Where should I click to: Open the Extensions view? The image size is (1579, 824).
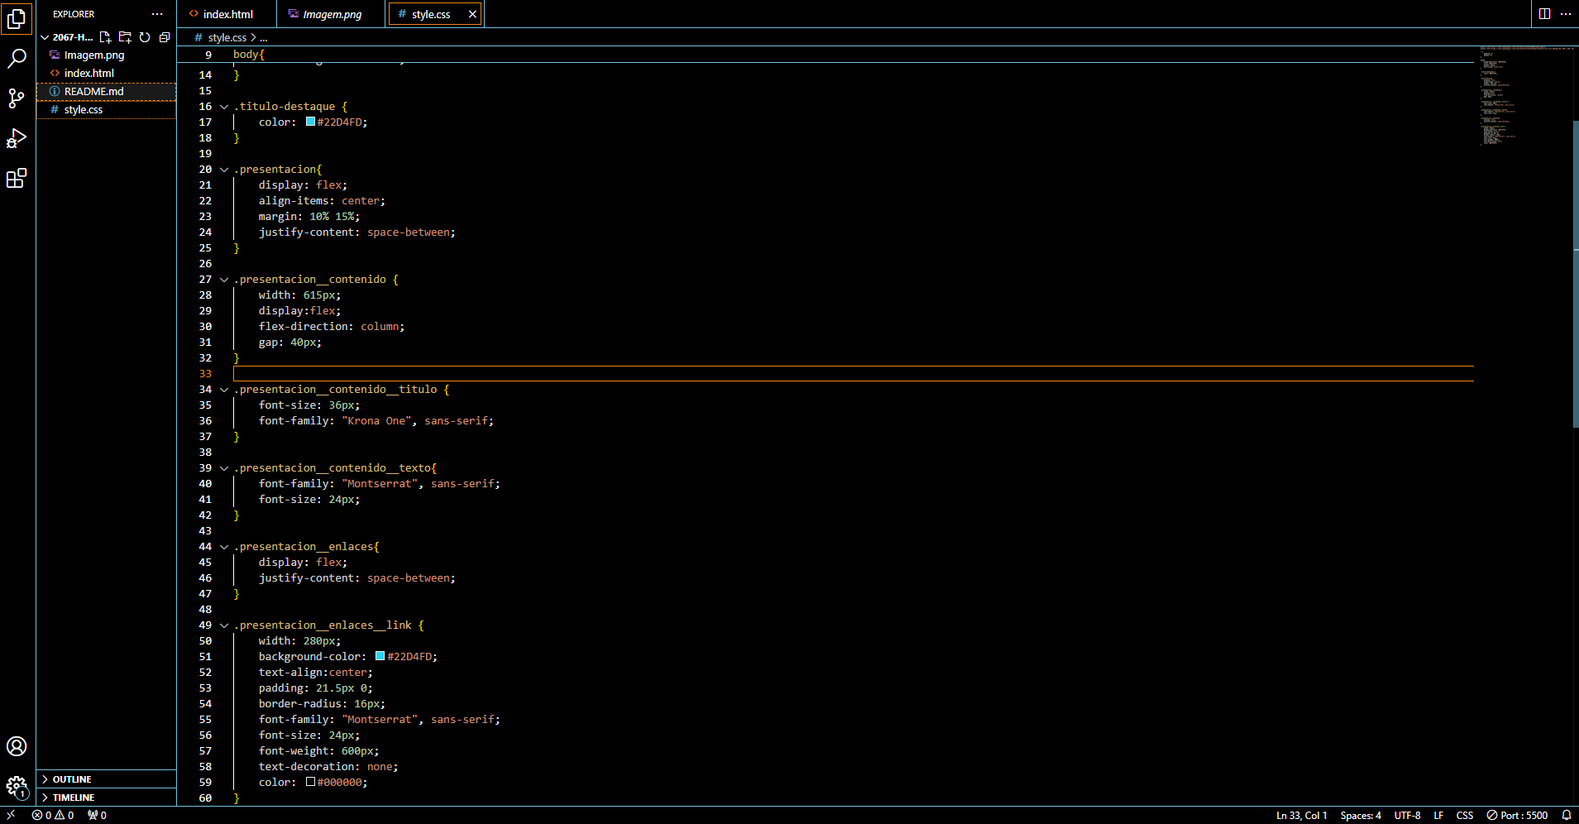(17, 178)
